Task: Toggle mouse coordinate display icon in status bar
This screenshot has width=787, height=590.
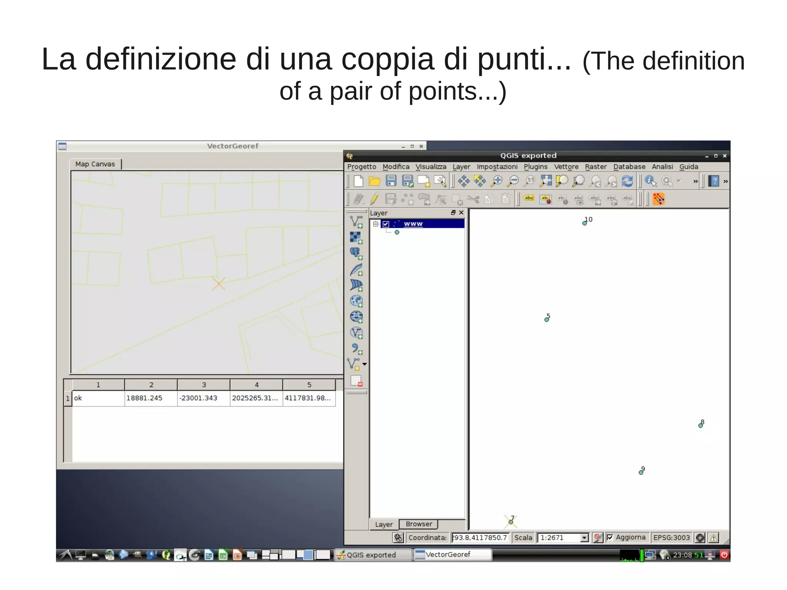Action: (398, 537)
